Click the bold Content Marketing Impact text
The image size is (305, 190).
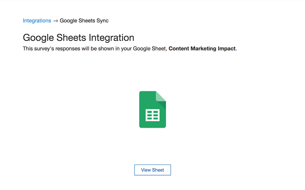coord(202,49)
